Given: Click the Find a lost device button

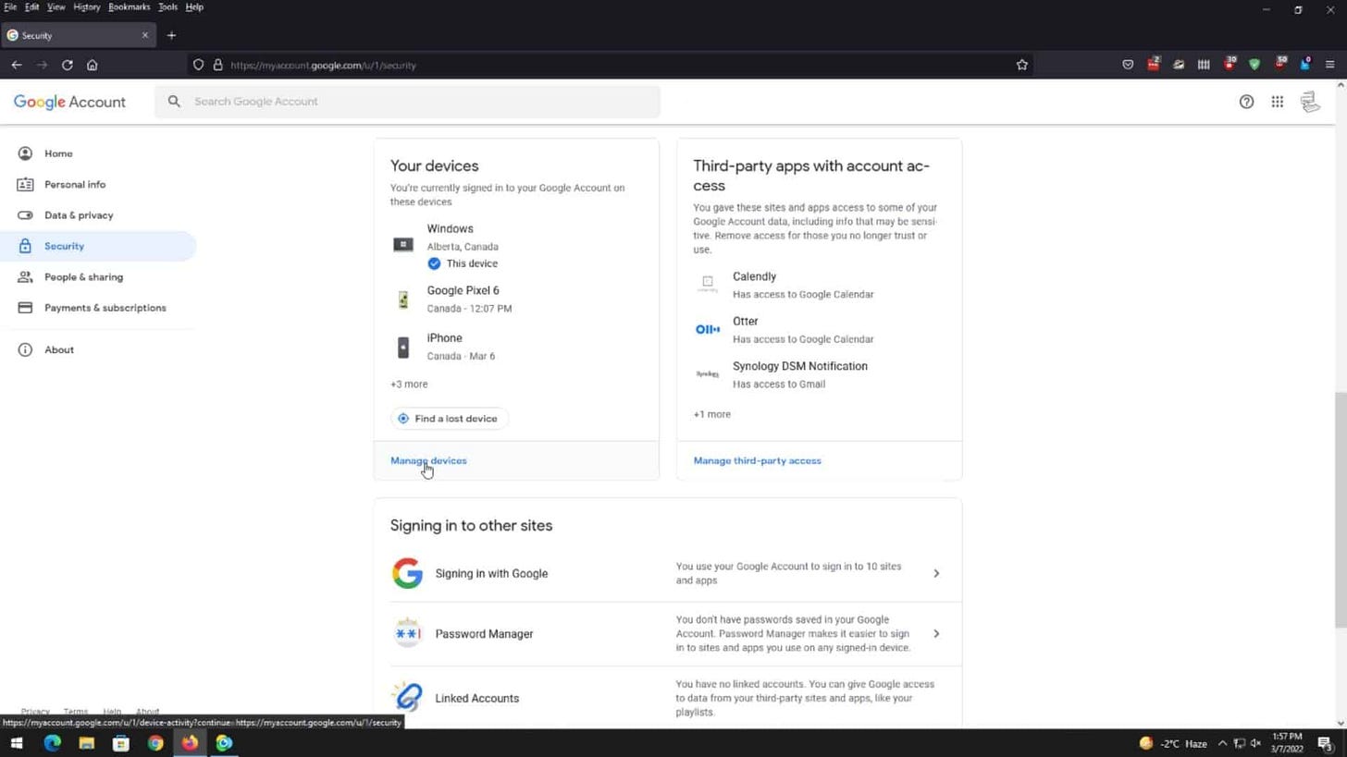Looking at the screenshot, I should click(x=449, y=419).
